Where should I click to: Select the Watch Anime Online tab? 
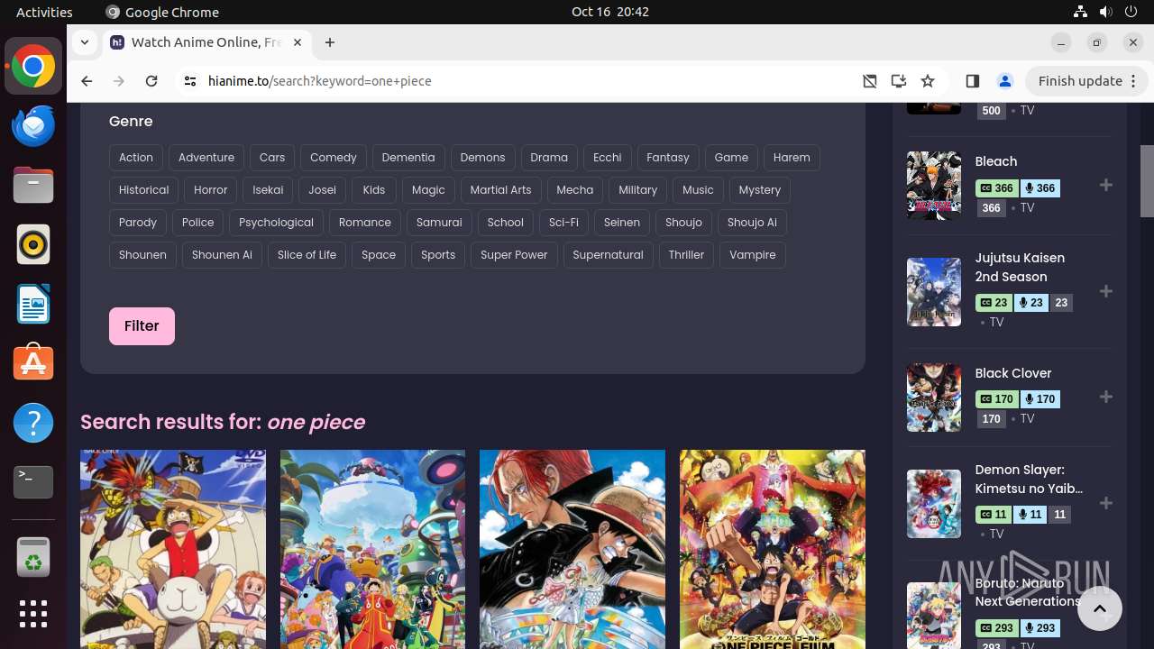(206, 42)
